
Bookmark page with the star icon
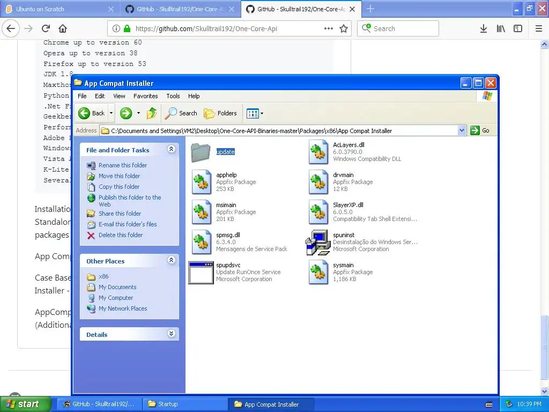click(344, 29)
